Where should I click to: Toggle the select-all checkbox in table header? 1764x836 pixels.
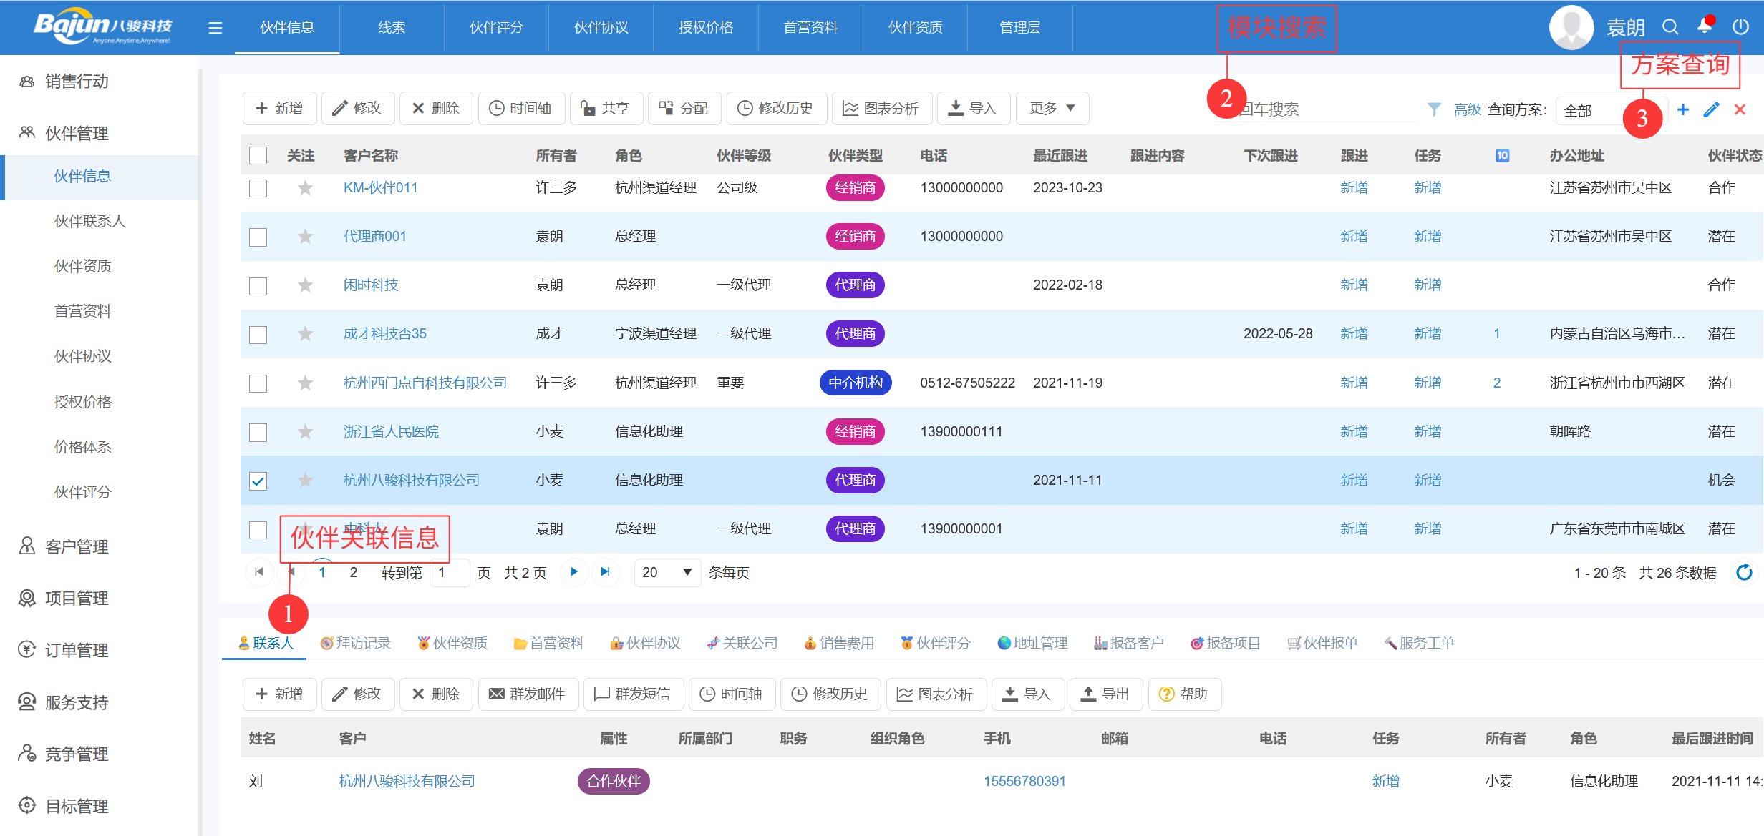click(x=258, y=154)
